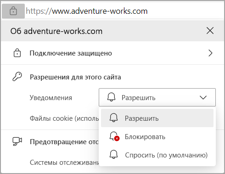The height and width of the screenshot is (174, 225).
Task: Click the Системы отслеживания row
Action: click(64, 163)
